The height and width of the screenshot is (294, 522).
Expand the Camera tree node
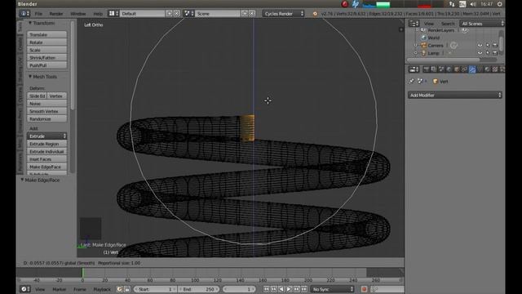pyautogui.click(x=416, y=46)
